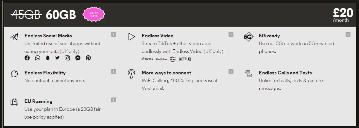Click the antenna signal connect icon
Screen dimensions: 359x128
coord(131,74)
